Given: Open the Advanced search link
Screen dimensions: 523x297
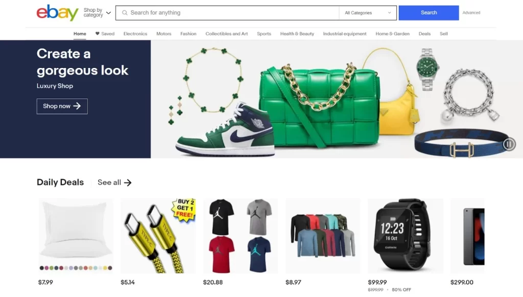Looking at the screenshot, I should [x=471, y=13].
